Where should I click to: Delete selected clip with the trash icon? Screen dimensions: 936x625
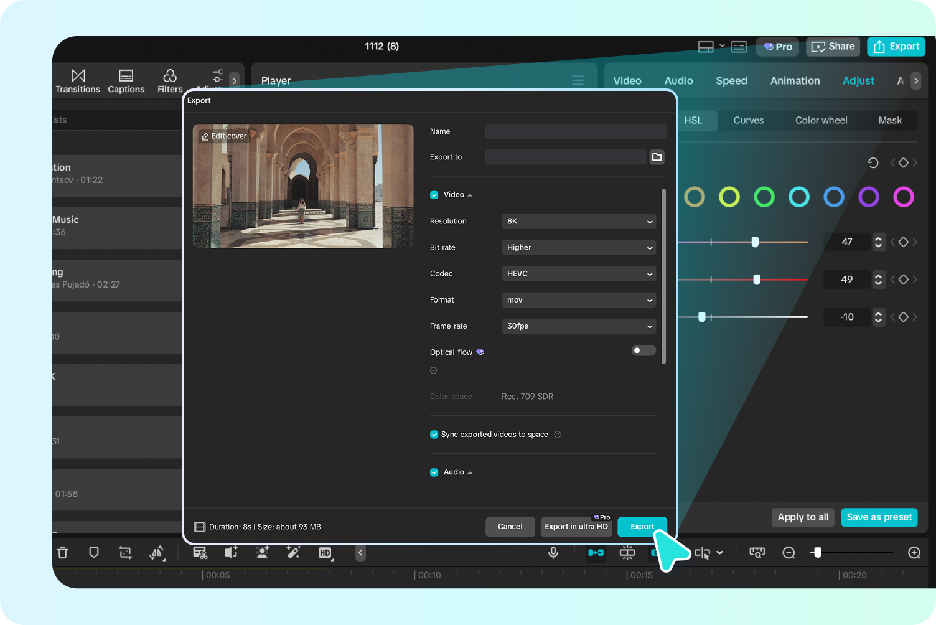click(x=63, y=553)
